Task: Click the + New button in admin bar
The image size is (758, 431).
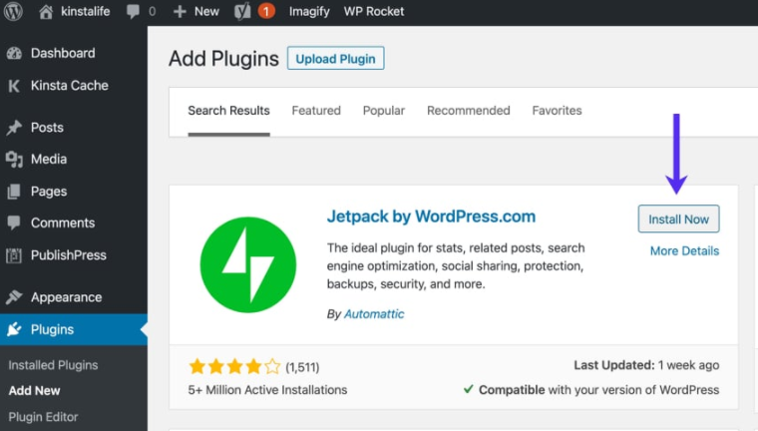Action: (195, 11)
